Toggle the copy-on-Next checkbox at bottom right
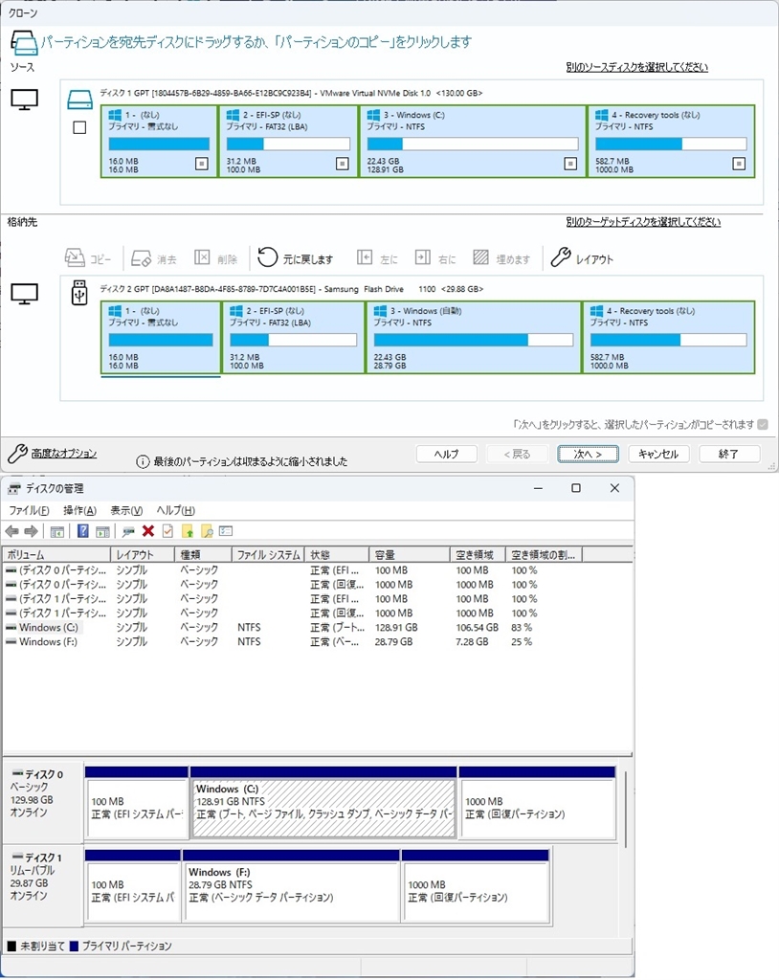 [x=762, y=424]
